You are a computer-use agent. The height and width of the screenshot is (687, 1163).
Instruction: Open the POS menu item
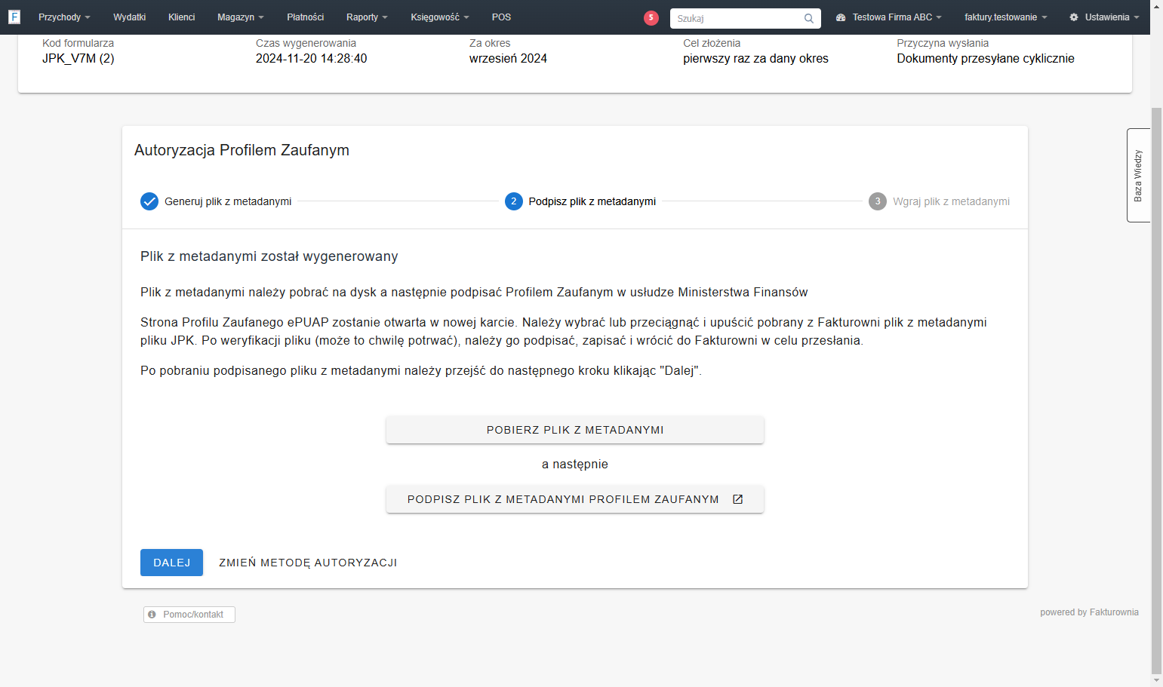click(502, 17)
